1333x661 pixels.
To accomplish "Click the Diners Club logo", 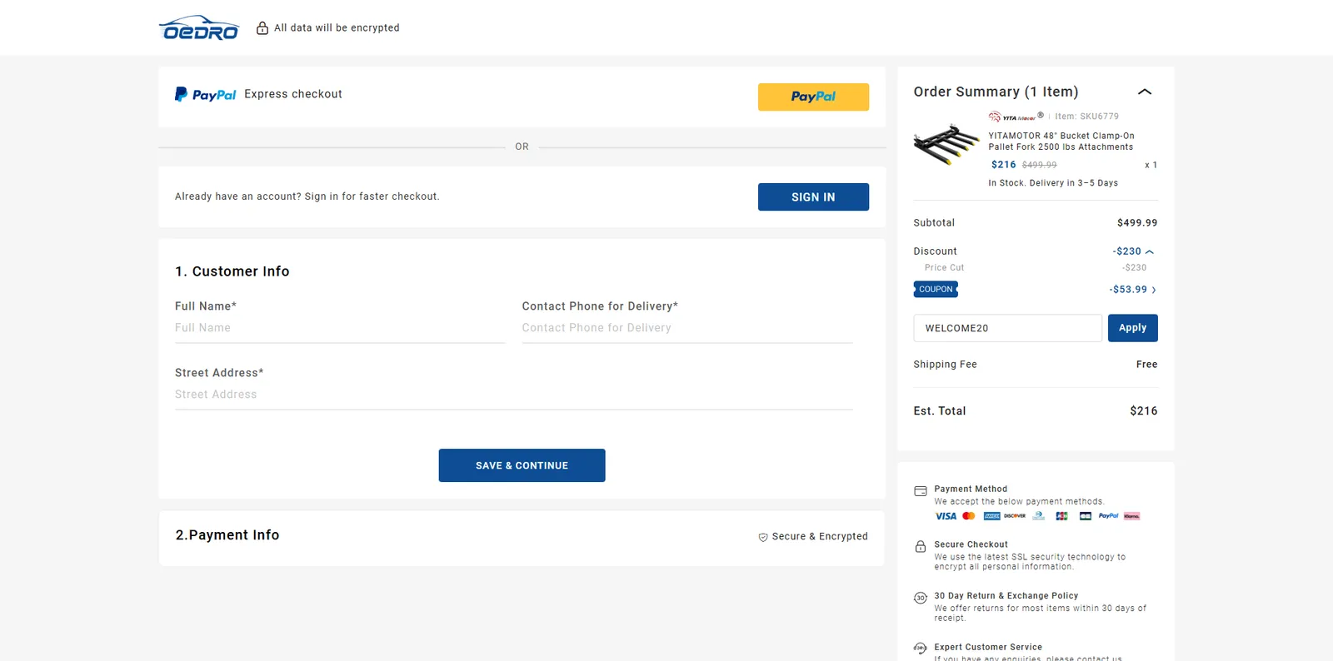I will tap(1038, 516).
